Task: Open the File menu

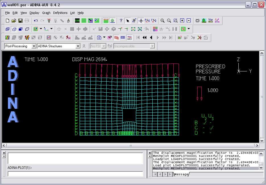Action: coord(7,13)
